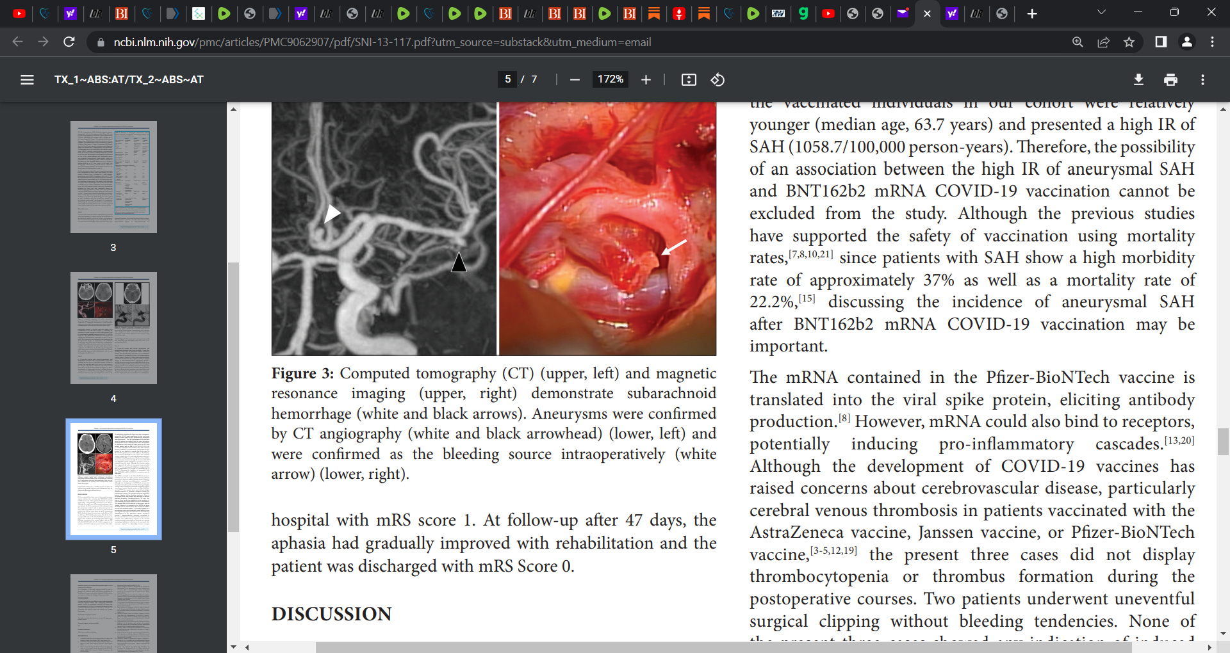
Task: Select the highlighted page 5 thumbnail
Action: click(x=113, y=480)
